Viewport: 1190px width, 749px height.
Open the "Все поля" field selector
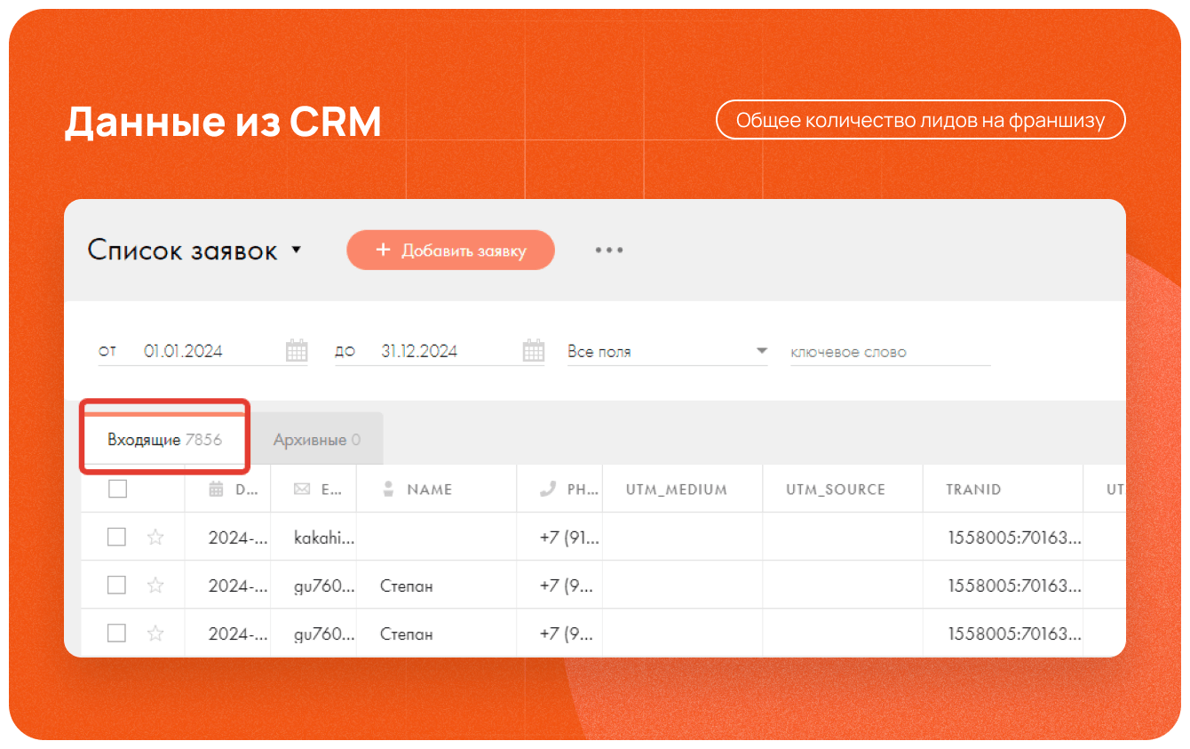point(667,351)
